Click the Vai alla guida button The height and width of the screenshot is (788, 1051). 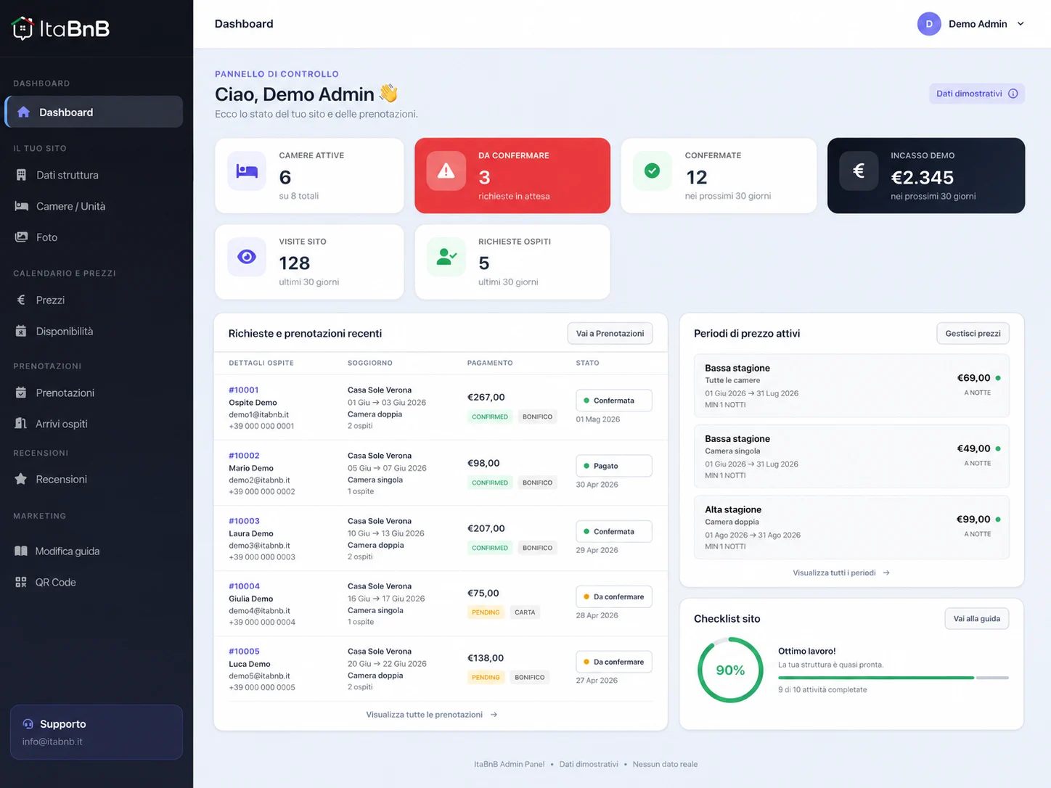click(x=977, y=619)
